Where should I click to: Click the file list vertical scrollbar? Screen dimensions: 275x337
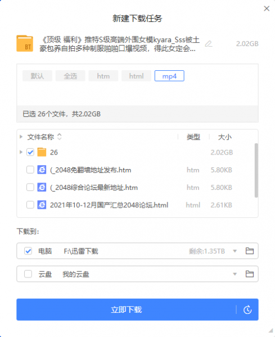(x=256, y=170)
